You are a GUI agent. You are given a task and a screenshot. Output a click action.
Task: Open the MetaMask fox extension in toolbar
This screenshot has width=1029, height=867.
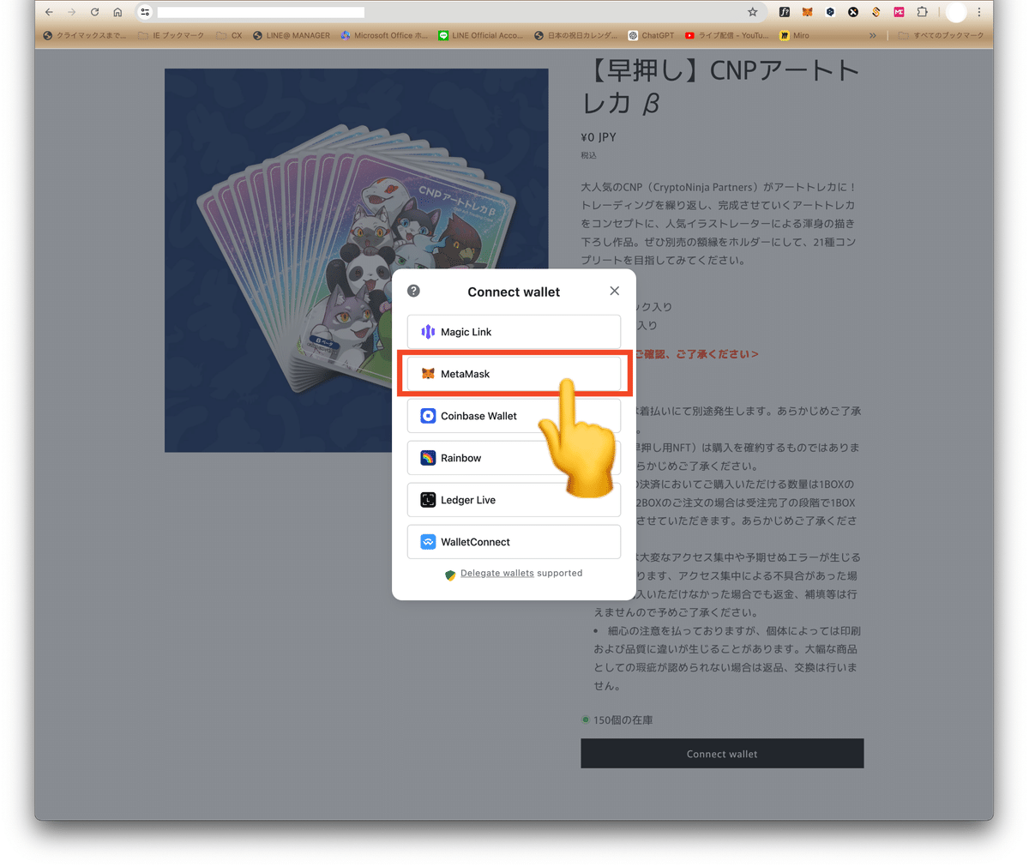pos(807,12)
